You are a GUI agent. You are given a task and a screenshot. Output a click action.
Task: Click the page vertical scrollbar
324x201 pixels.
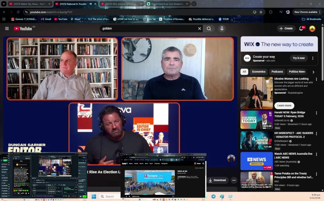[x=322, y=54]
